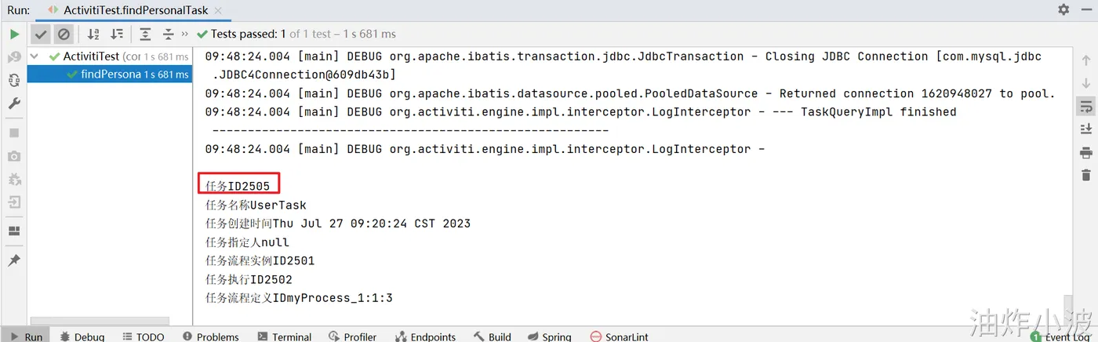Image resolution: width=1098 pixels, height=342 pixels.
Task: Toggle Show Ignored tests filter
Action: coord(64,35)
